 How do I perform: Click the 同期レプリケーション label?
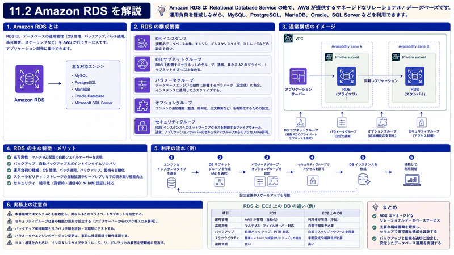[381, 81]
